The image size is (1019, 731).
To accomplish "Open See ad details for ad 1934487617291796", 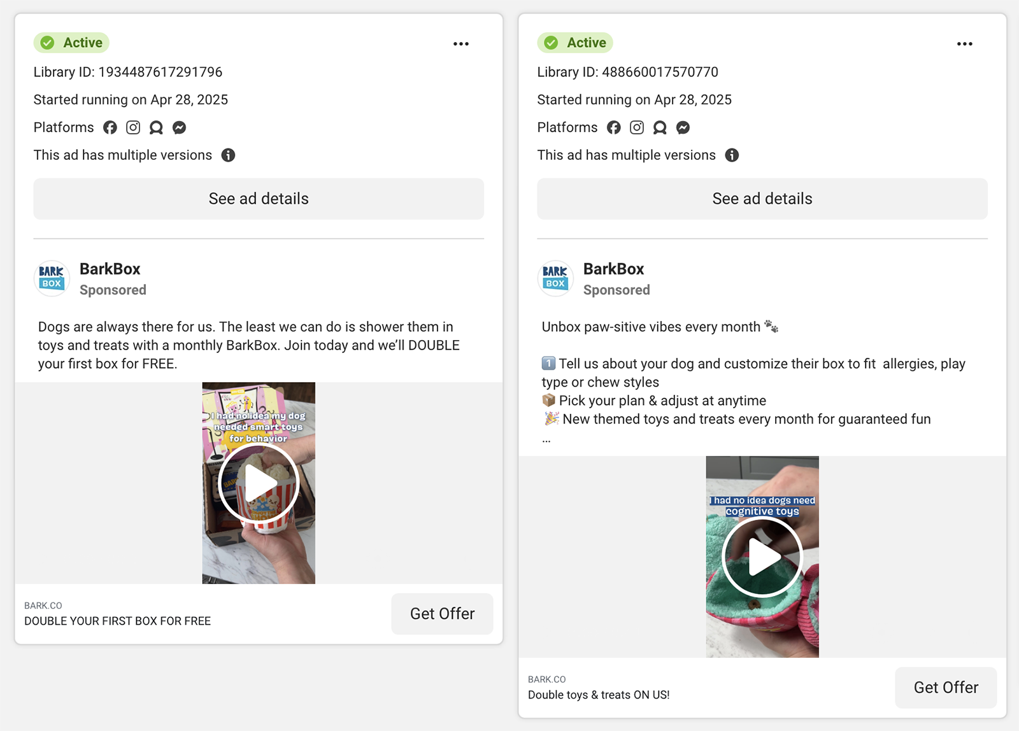I will tap(259, 199).
